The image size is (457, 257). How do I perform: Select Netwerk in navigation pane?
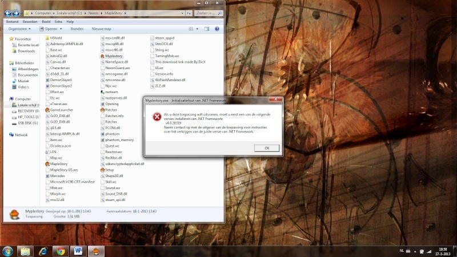tap(21, 135)
